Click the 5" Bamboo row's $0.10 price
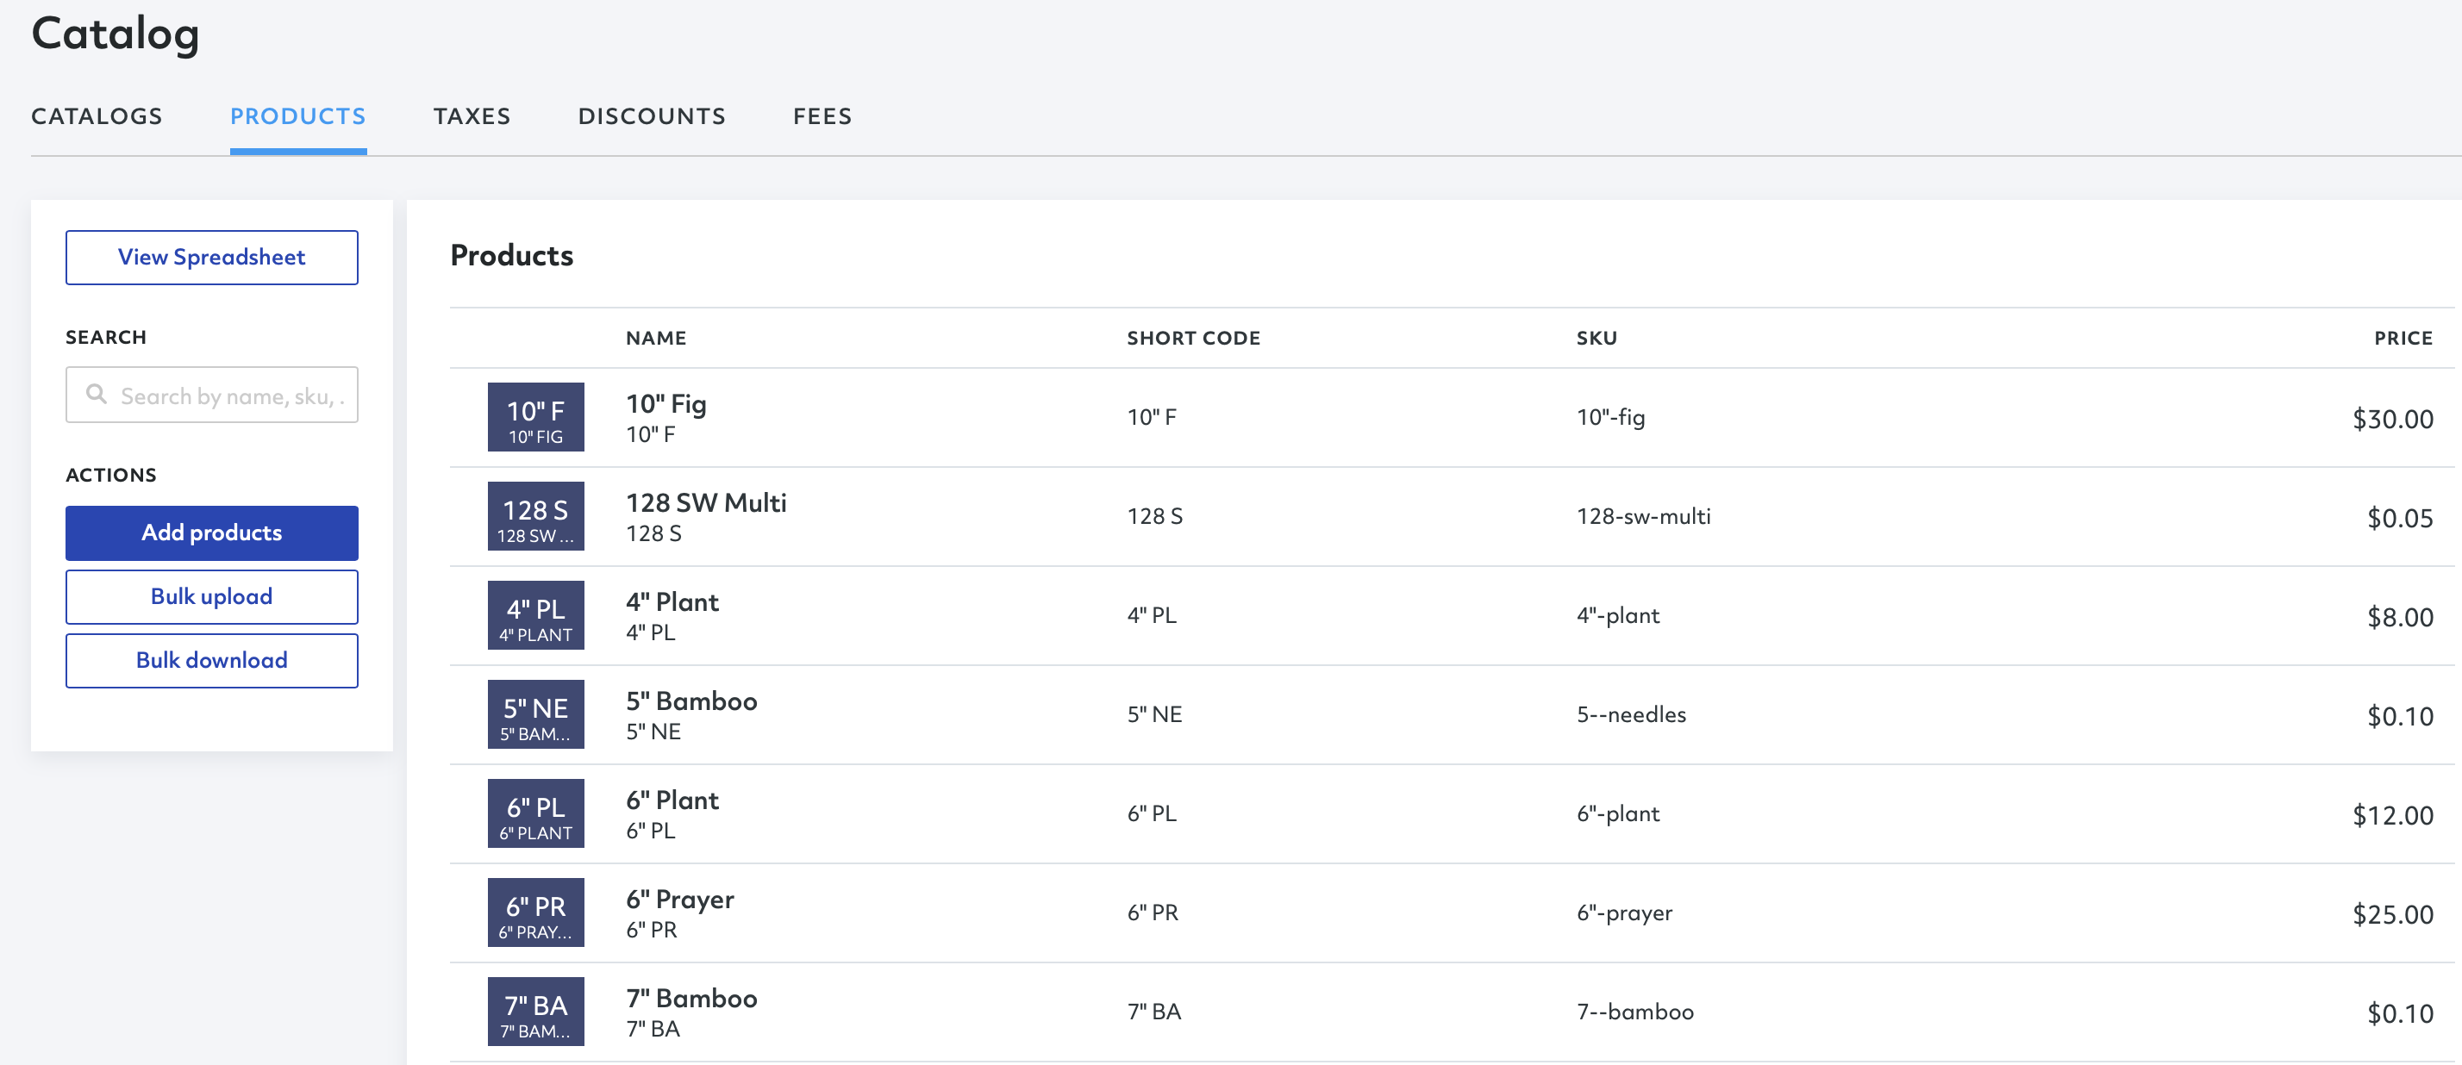Viewport: 2462px width, 1065px height. [x=2401, y=716]
